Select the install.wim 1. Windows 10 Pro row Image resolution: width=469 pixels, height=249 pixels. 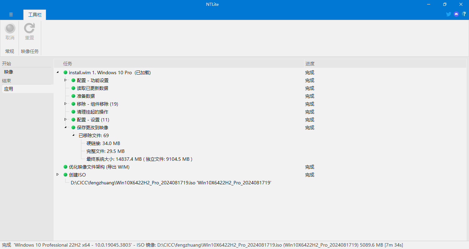110,73
